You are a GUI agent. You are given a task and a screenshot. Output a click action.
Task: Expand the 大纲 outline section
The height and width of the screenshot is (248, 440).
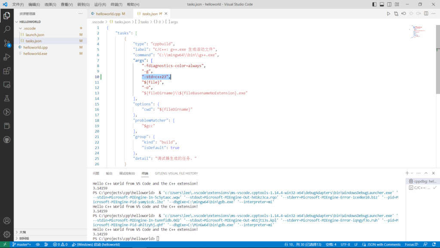22,232
